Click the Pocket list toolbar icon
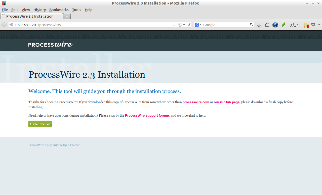This screenshot has height=195, width=322. [x=313, y=25]
